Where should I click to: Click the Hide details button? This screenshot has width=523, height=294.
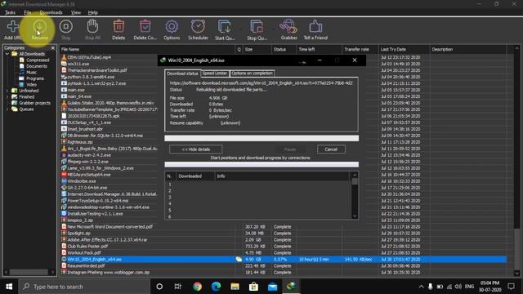196,149
